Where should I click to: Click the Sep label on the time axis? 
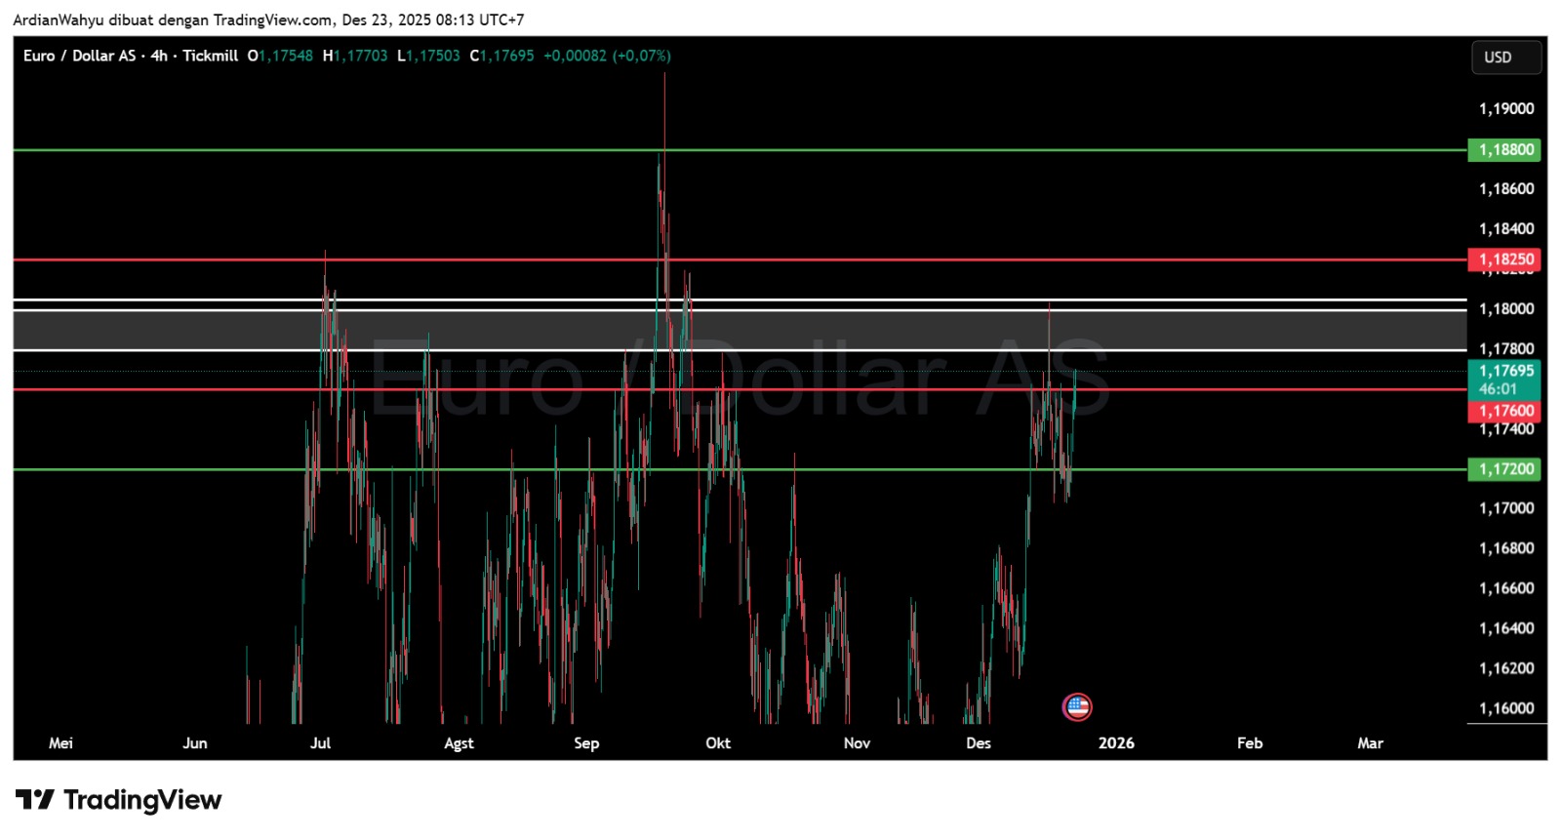tap(586, 743)
